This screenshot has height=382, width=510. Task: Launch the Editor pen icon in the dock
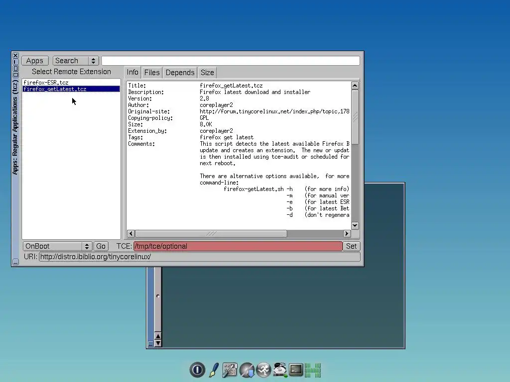(214, 370)
